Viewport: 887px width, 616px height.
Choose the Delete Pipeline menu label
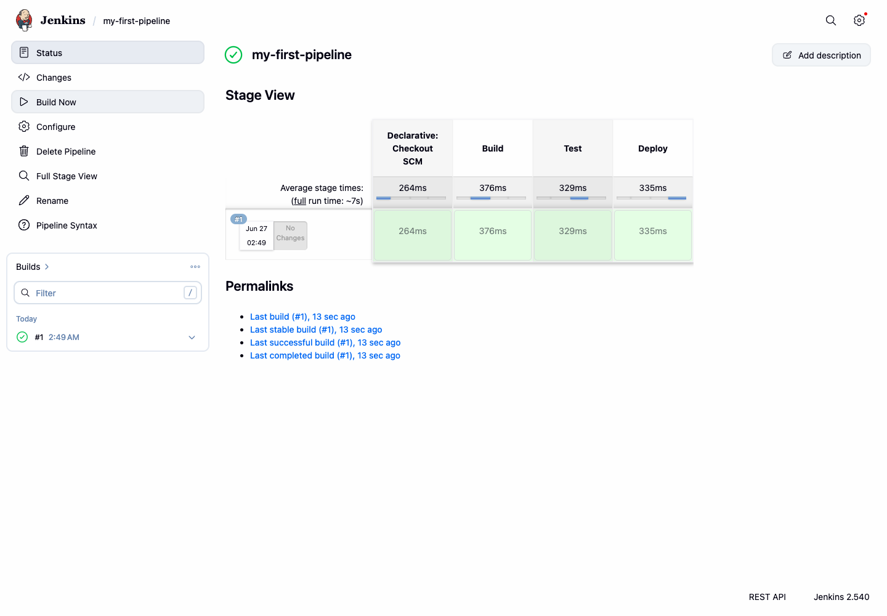click(x=66, y=152)
